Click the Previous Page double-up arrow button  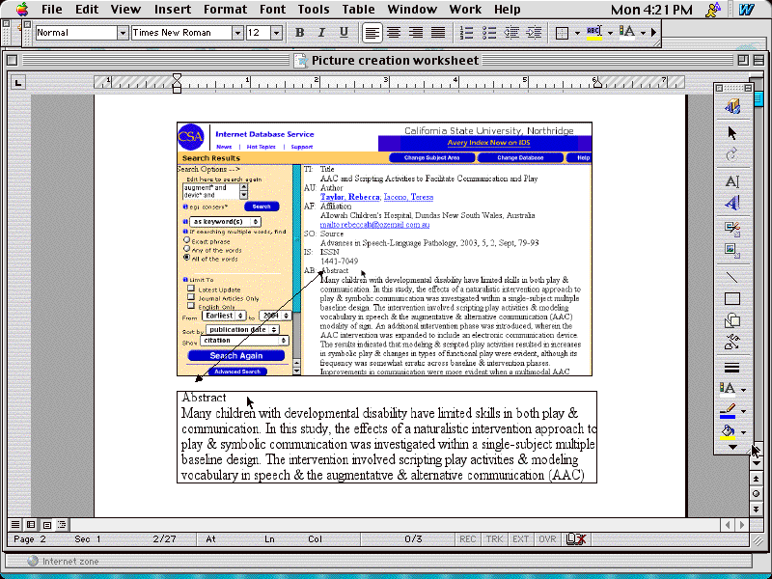click(x=757, y=479)
